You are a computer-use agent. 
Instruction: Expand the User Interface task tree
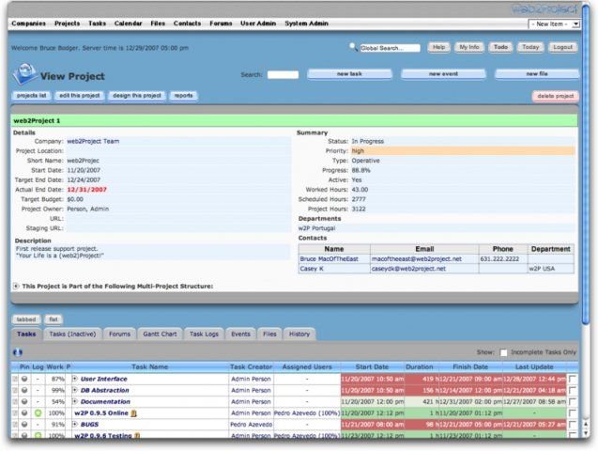tap(74, 378)
